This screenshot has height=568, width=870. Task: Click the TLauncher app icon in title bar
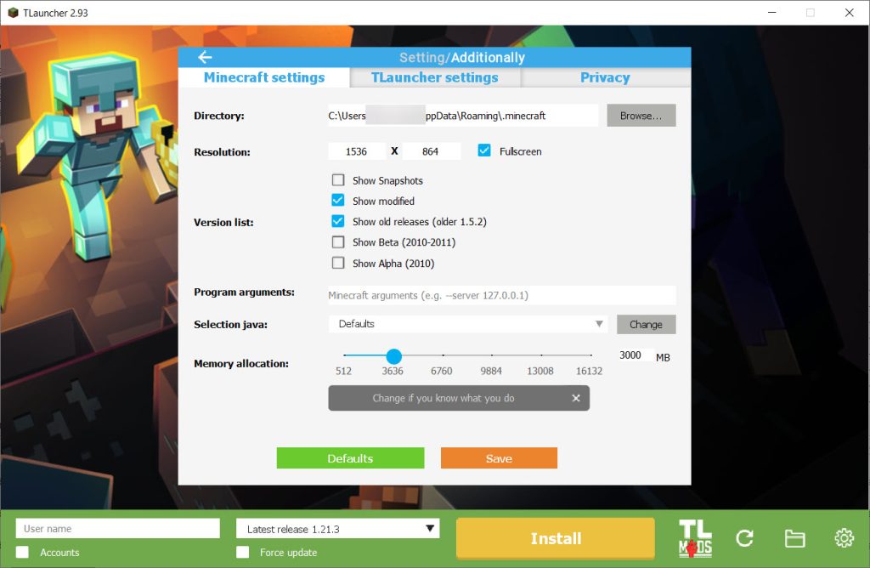pyautogui.click(x=13, y=12)
